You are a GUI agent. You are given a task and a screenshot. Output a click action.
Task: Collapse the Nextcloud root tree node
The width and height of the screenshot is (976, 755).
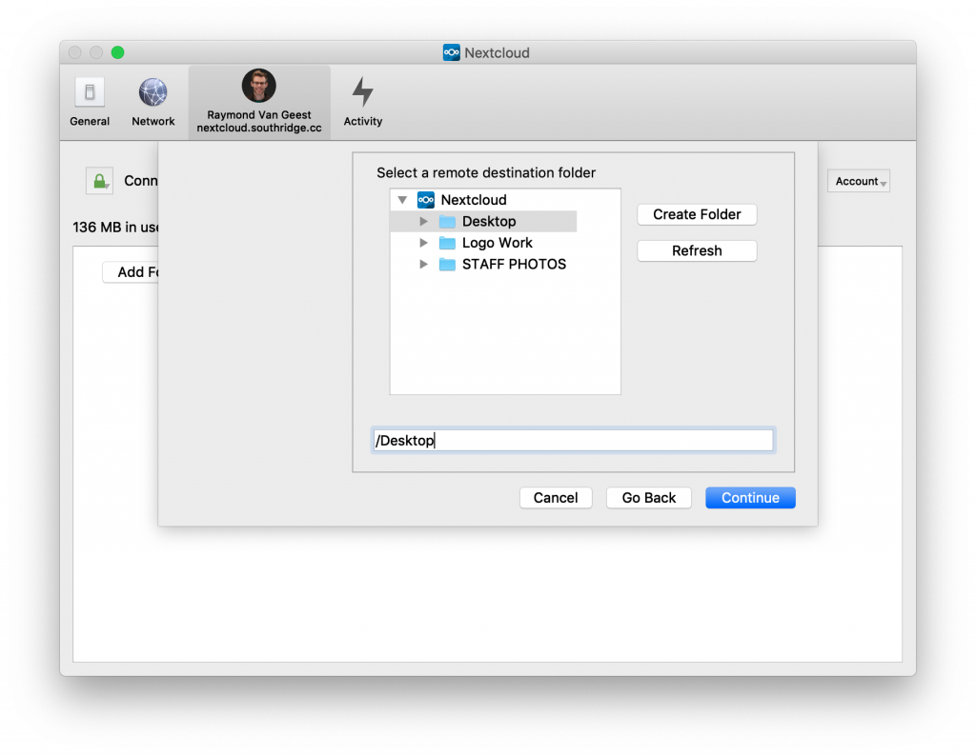402,200
